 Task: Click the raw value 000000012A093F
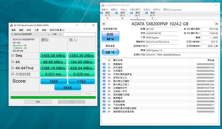click(205, 81)
